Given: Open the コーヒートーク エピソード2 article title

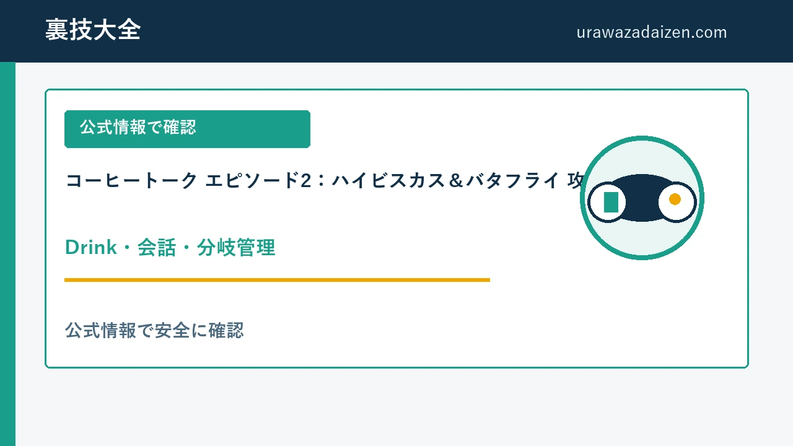Looking at the screenshot, I should click(325, 180).
